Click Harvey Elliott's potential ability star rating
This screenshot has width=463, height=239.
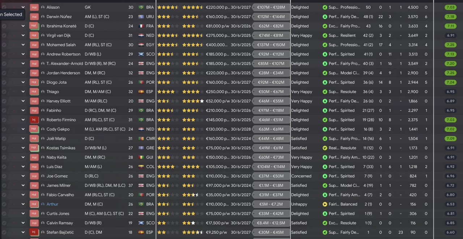coord(193,101)
